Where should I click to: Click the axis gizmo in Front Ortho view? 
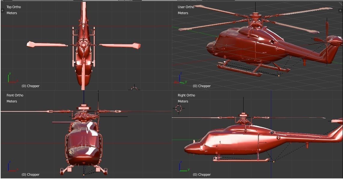(13, 166)
